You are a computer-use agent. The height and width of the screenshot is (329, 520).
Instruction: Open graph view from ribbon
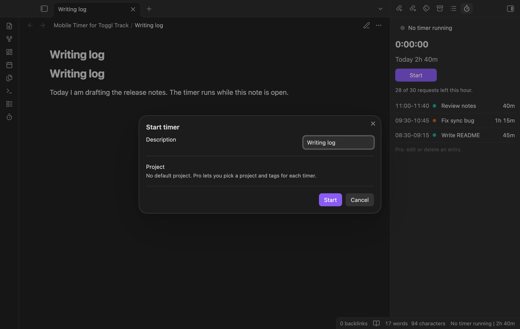(9, 39)
